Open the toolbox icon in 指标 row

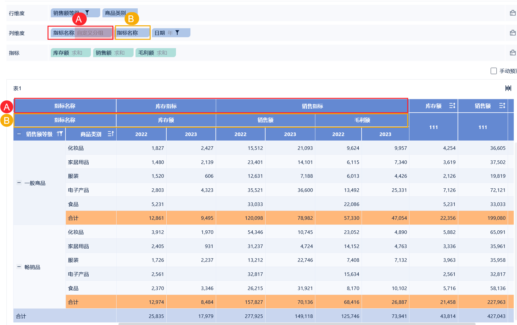click(x=513, y=53)
